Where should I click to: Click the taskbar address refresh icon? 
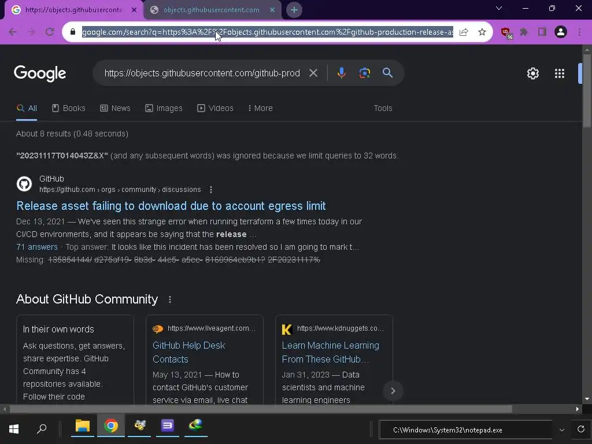581,430
